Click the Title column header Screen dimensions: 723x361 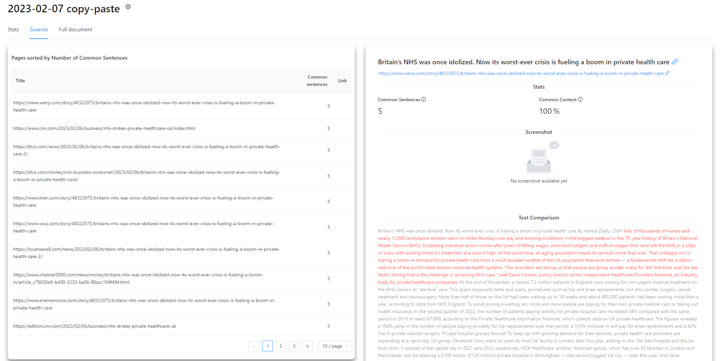(x=148, y=81)
